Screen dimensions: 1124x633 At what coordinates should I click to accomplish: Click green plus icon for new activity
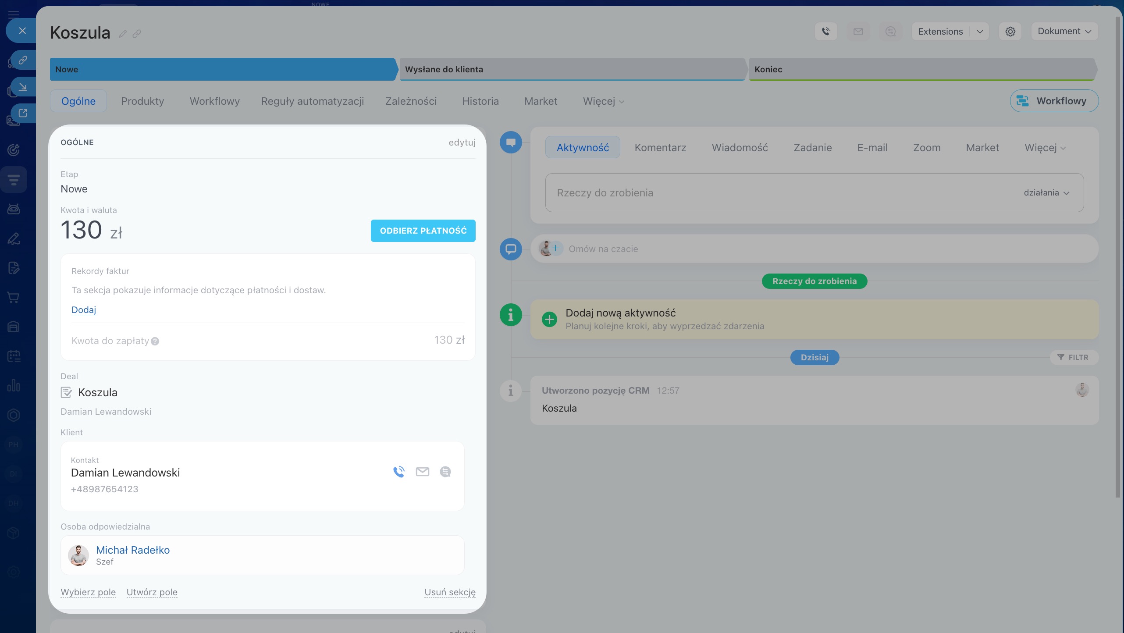point(549,319)
